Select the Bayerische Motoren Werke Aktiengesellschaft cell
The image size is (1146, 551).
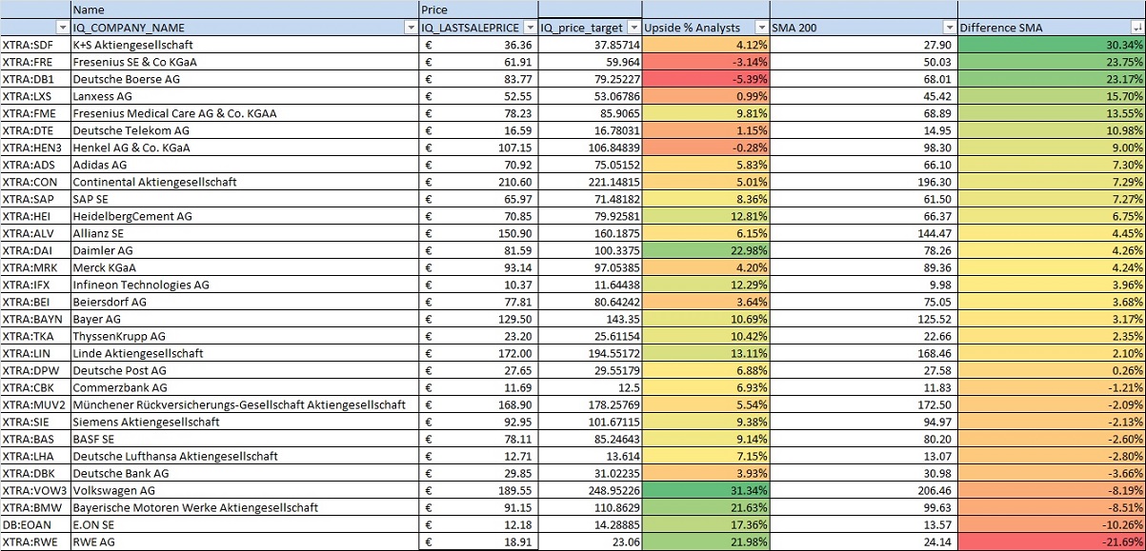coord(245,507)
